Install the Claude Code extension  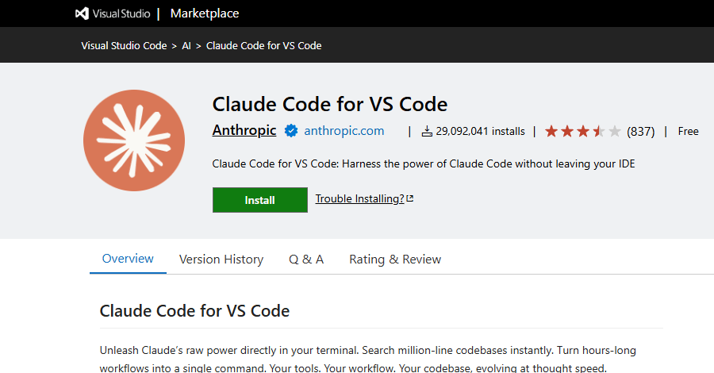pos(260,200)
